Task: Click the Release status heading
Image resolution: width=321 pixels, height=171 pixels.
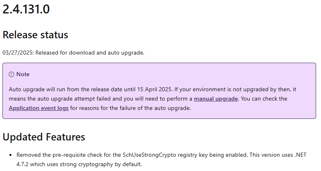Action: pos(35,35)
